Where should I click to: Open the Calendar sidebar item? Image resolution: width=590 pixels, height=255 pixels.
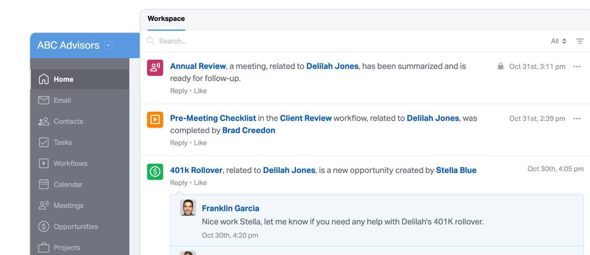click(x=68, y=184)
